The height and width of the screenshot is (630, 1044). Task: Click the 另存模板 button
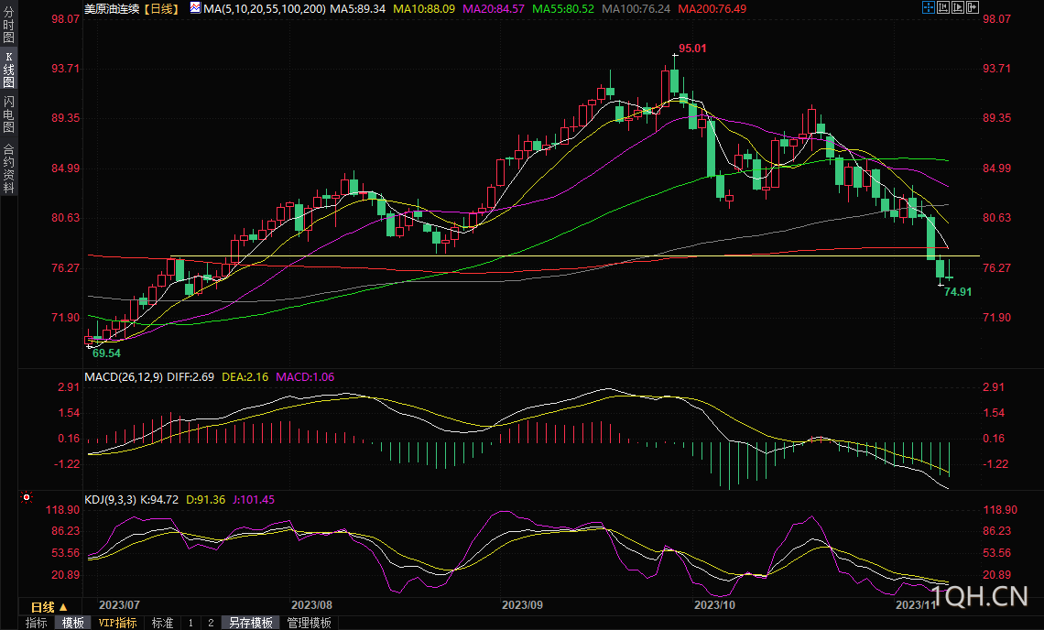pos(250,623)
